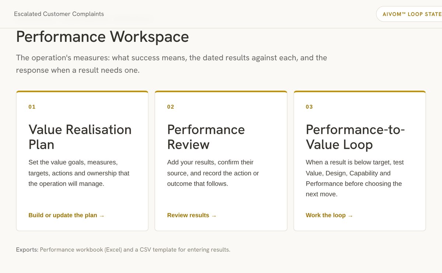
Task: Click the text 'Set the value goals, measures'
Action: tap(73, 162)
